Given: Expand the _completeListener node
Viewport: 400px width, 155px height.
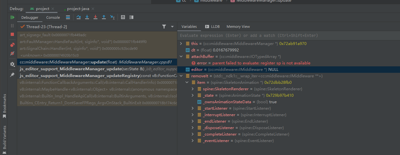Looking at the screenshot, I should [193, 134].
